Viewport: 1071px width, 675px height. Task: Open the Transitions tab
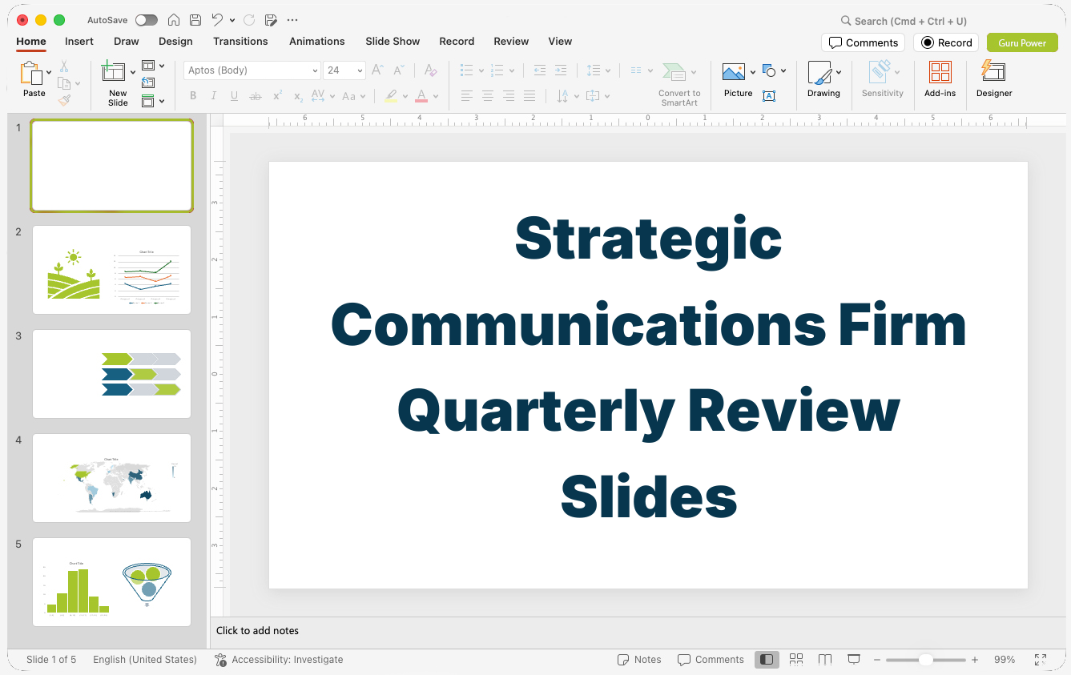coord(240,42)
